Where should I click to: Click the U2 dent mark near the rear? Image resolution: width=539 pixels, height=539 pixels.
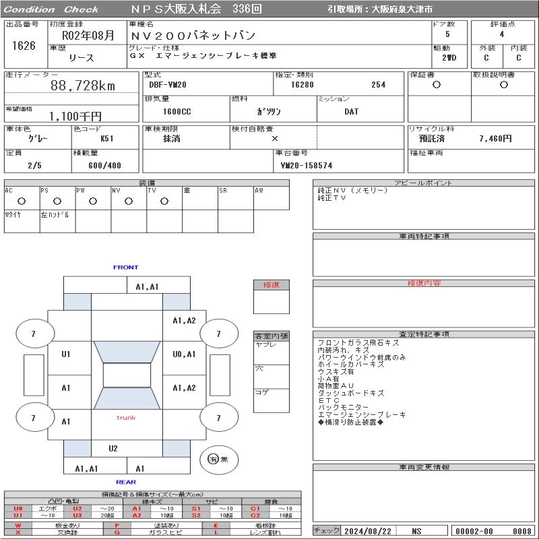(113, 448)
